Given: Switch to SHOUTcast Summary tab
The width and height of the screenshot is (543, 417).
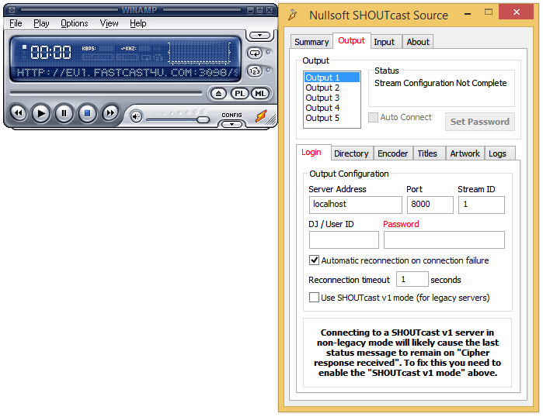Looking at the screenshot, I should coord(312,42).
